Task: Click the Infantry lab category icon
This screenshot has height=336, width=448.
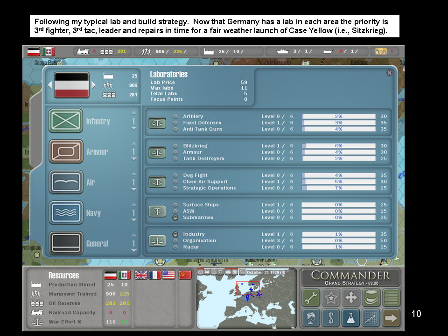Action: click(66, 121)
